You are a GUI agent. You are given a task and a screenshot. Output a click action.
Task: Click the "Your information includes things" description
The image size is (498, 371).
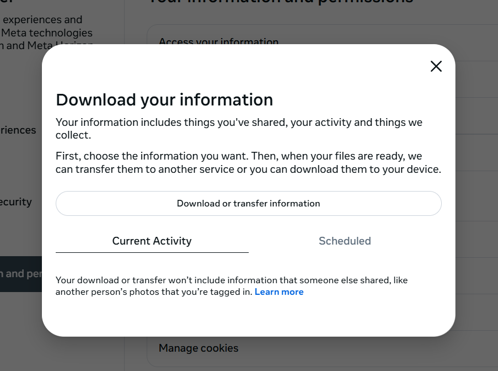coord(239,128)
